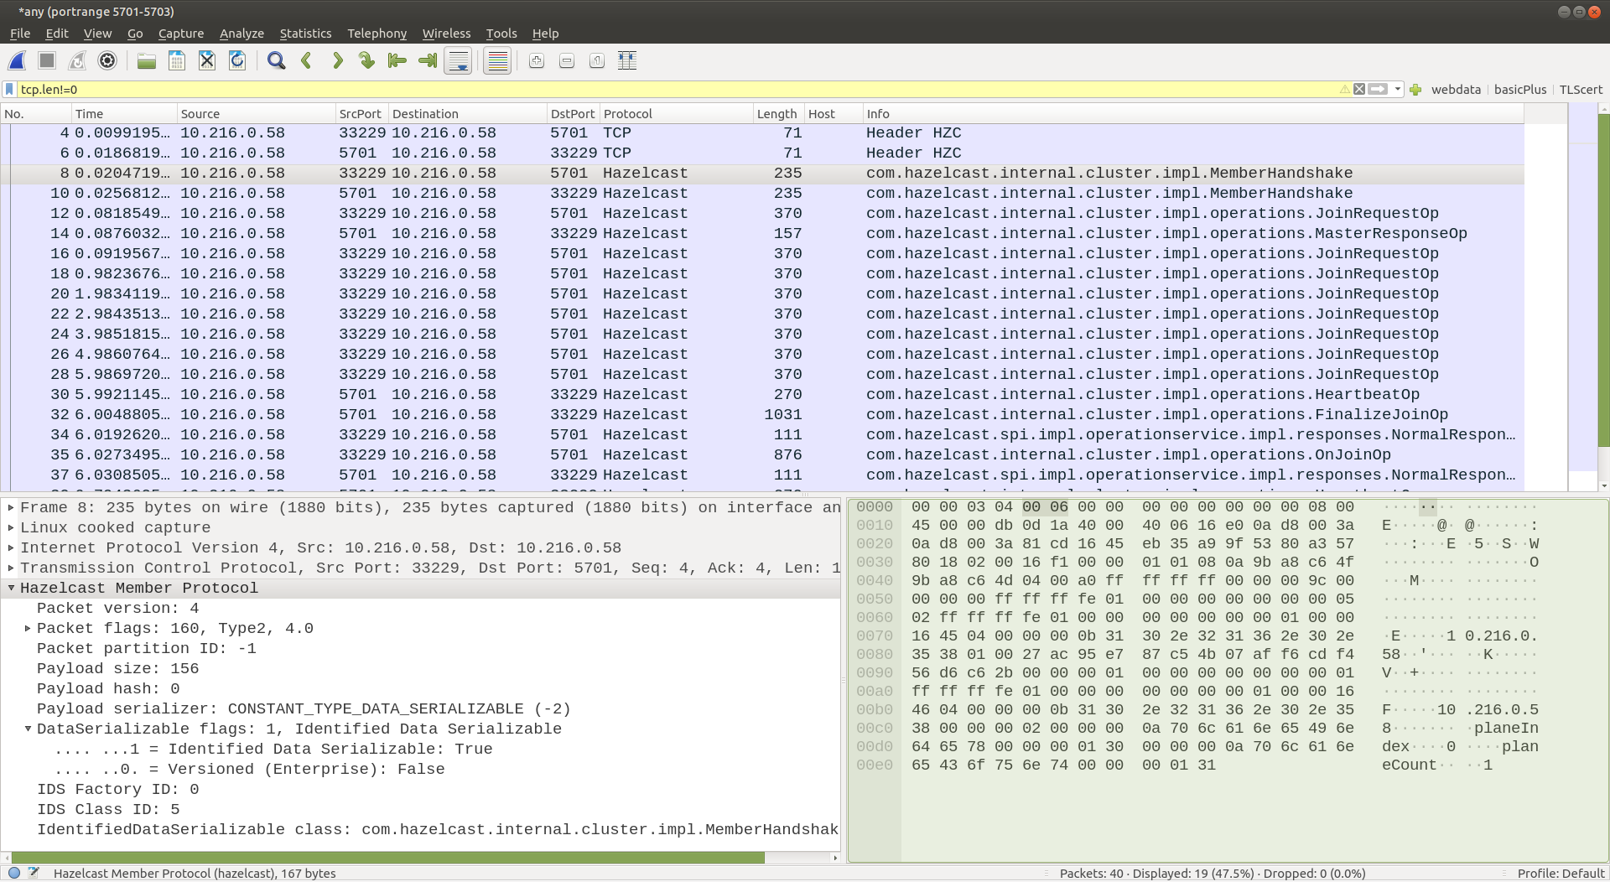The height and width of the screenshot is (882, 1610).
Task: Select packet 32 FinalizeJoinOp row
Action: (763, 415)
